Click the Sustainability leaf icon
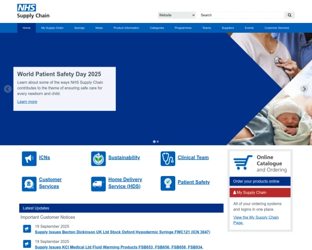The height and width of the screenshot is (250, 312). pyautogui.click(x=98, y=159)
